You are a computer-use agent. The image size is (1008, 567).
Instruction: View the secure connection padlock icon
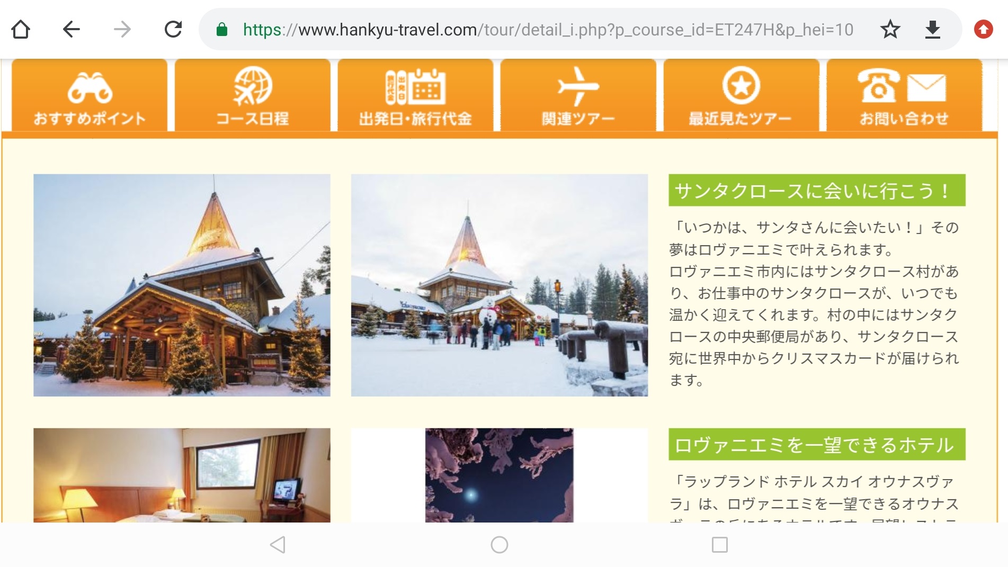tap(222, 30)
